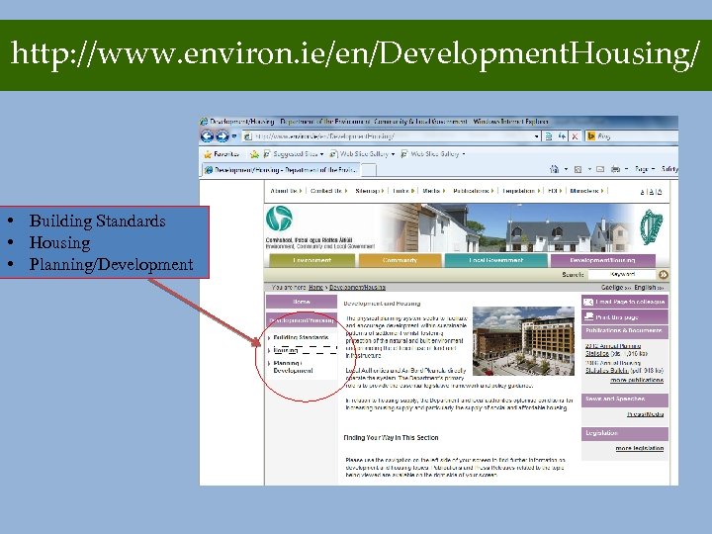The height and width of the screenshot is (534, 712).
Task: Click the Compatibility View icon
Action: click(549, 136)
